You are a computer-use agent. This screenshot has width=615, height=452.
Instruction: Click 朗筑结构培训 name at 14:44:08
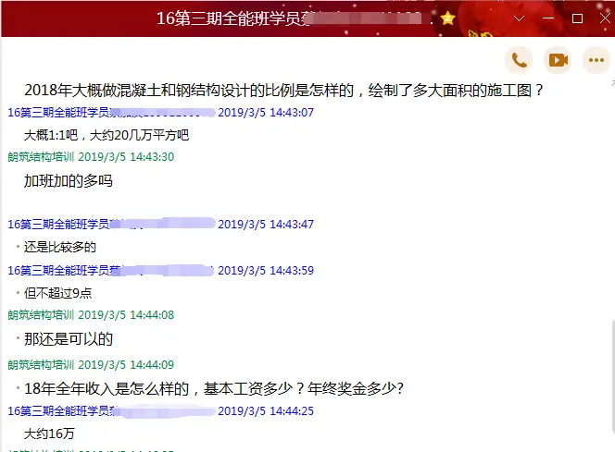coord(41,315)
